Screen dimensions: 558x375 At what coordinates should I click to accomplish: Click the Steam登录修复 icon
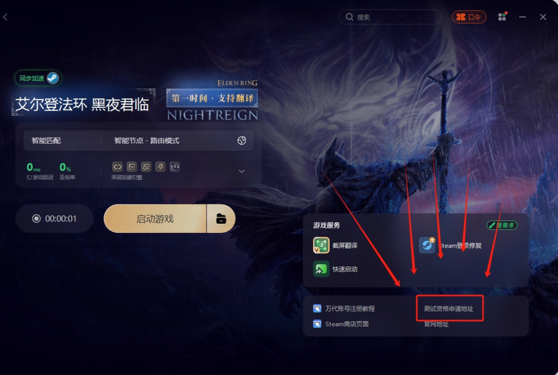click(x=427, y=245)
